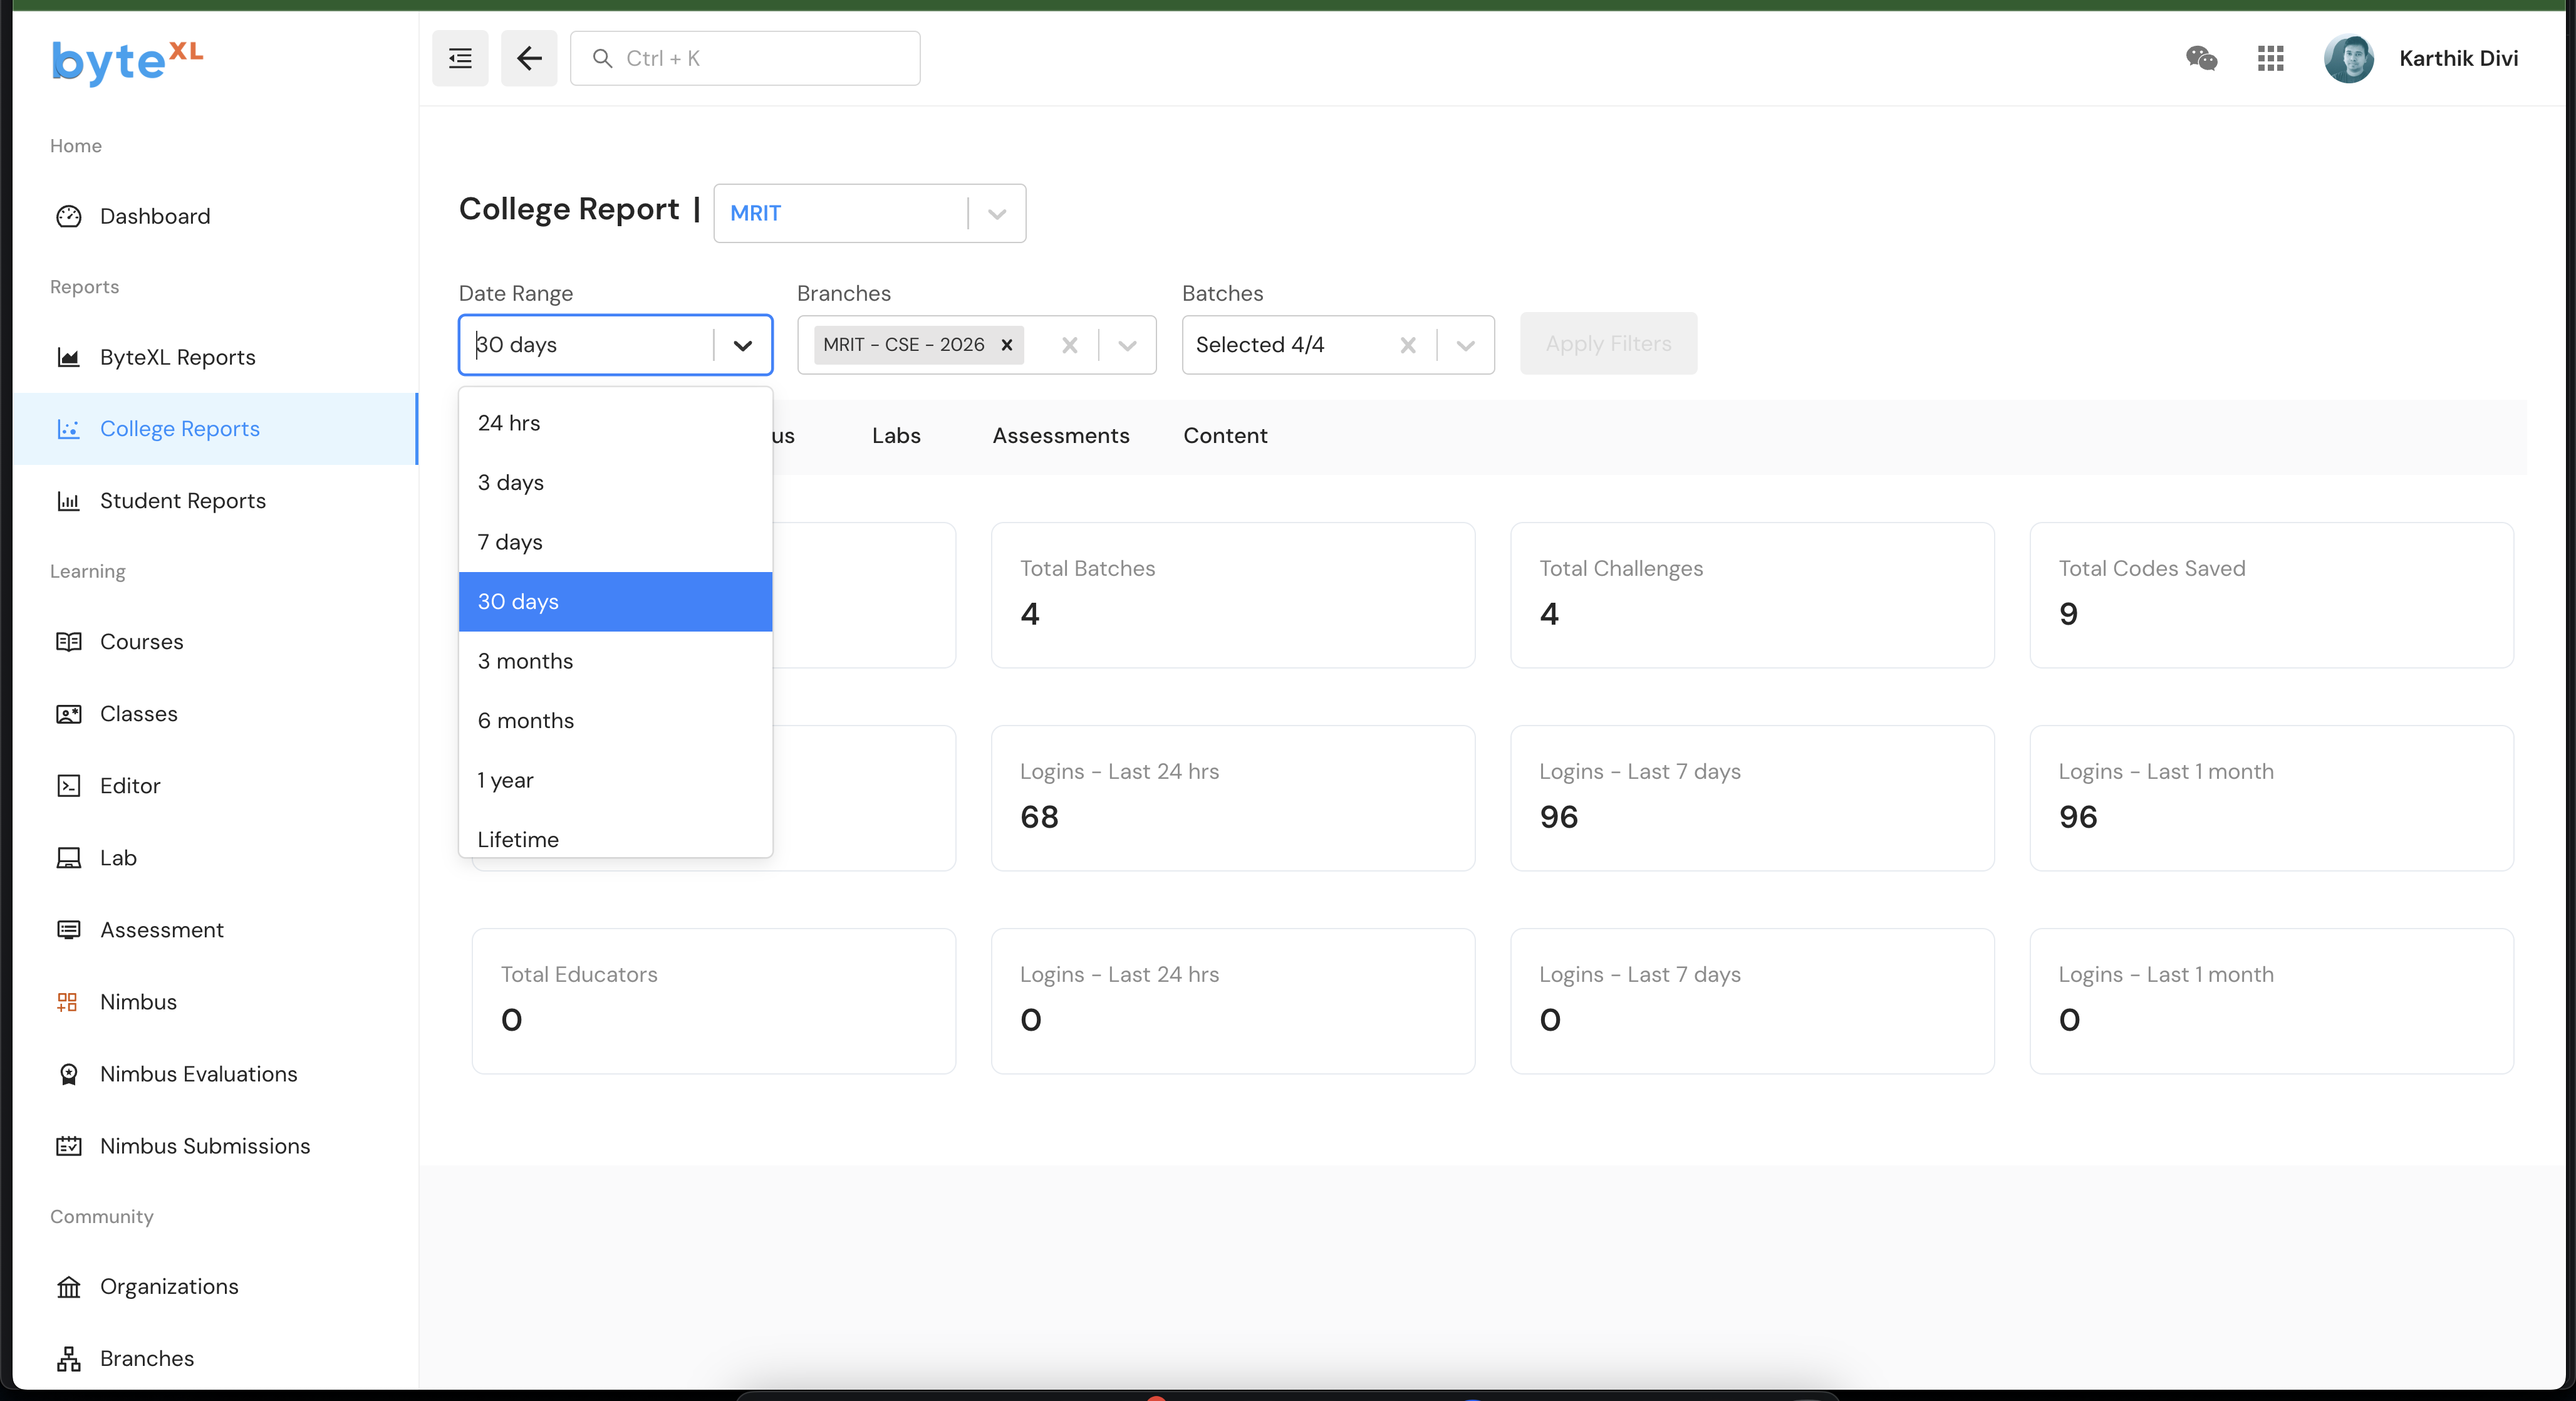Screen dimensions: 2576x1401
Task: Remove the MRIT - CSE - 2026 branch tag
Action: point(1007,345)
